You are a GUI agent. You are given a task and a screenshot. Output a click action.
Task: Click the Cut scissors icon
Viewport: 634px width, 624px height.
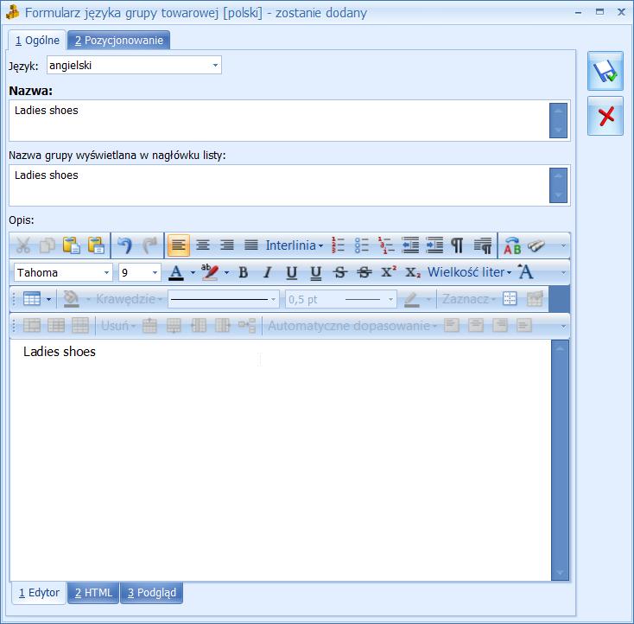pyautogui.click(x=22, y=245)
